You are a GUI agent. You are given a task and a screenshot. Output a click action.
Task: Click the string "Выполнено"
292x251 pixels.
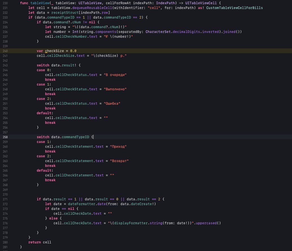(115, 89)
